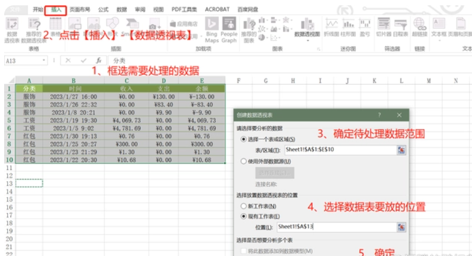Image resolution: width=472 pixels, height=256 pixels.
Task: Insert a Line sparkline (折线图)
Action: (332, 27)
